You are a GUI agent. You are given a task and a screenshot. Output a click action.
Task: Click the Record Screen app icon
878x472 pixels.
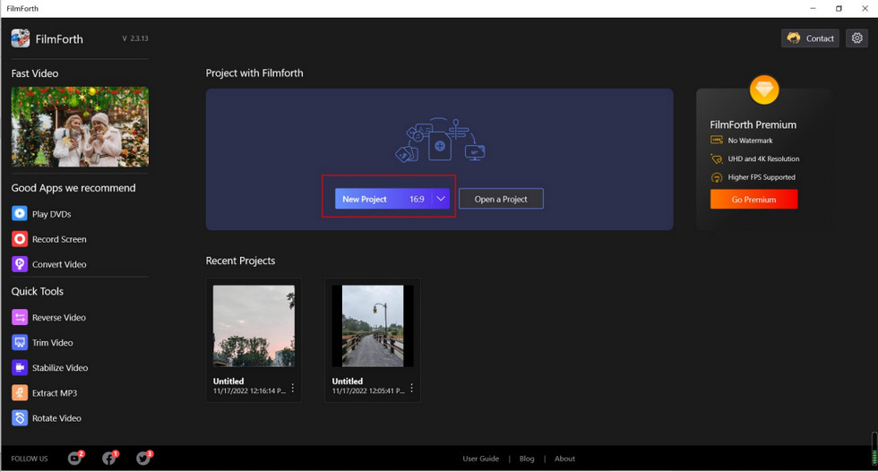[20, 239]
